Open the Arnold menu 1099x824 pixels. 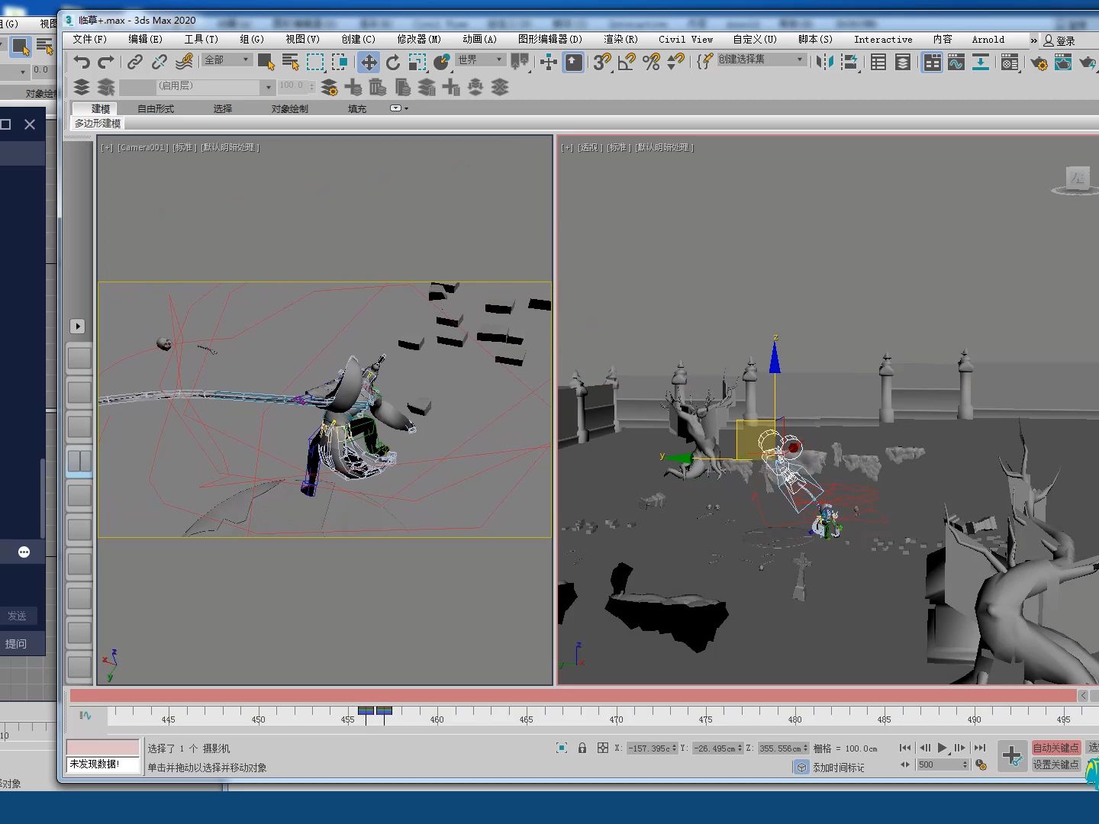(988, 39)
